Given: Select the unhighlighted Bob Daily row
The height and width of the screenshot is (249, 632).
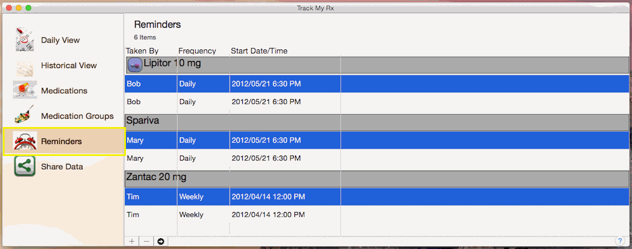Looking at the screenshot, I should pyautogui.click(x=377, y=102).
